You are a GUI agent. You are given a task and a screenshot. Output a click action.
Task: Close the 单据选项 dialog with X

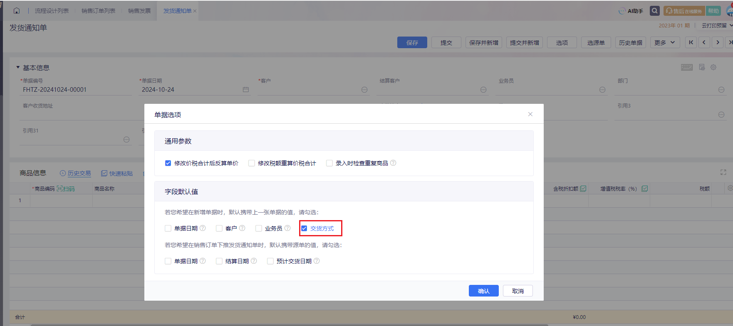click(530, 114)
